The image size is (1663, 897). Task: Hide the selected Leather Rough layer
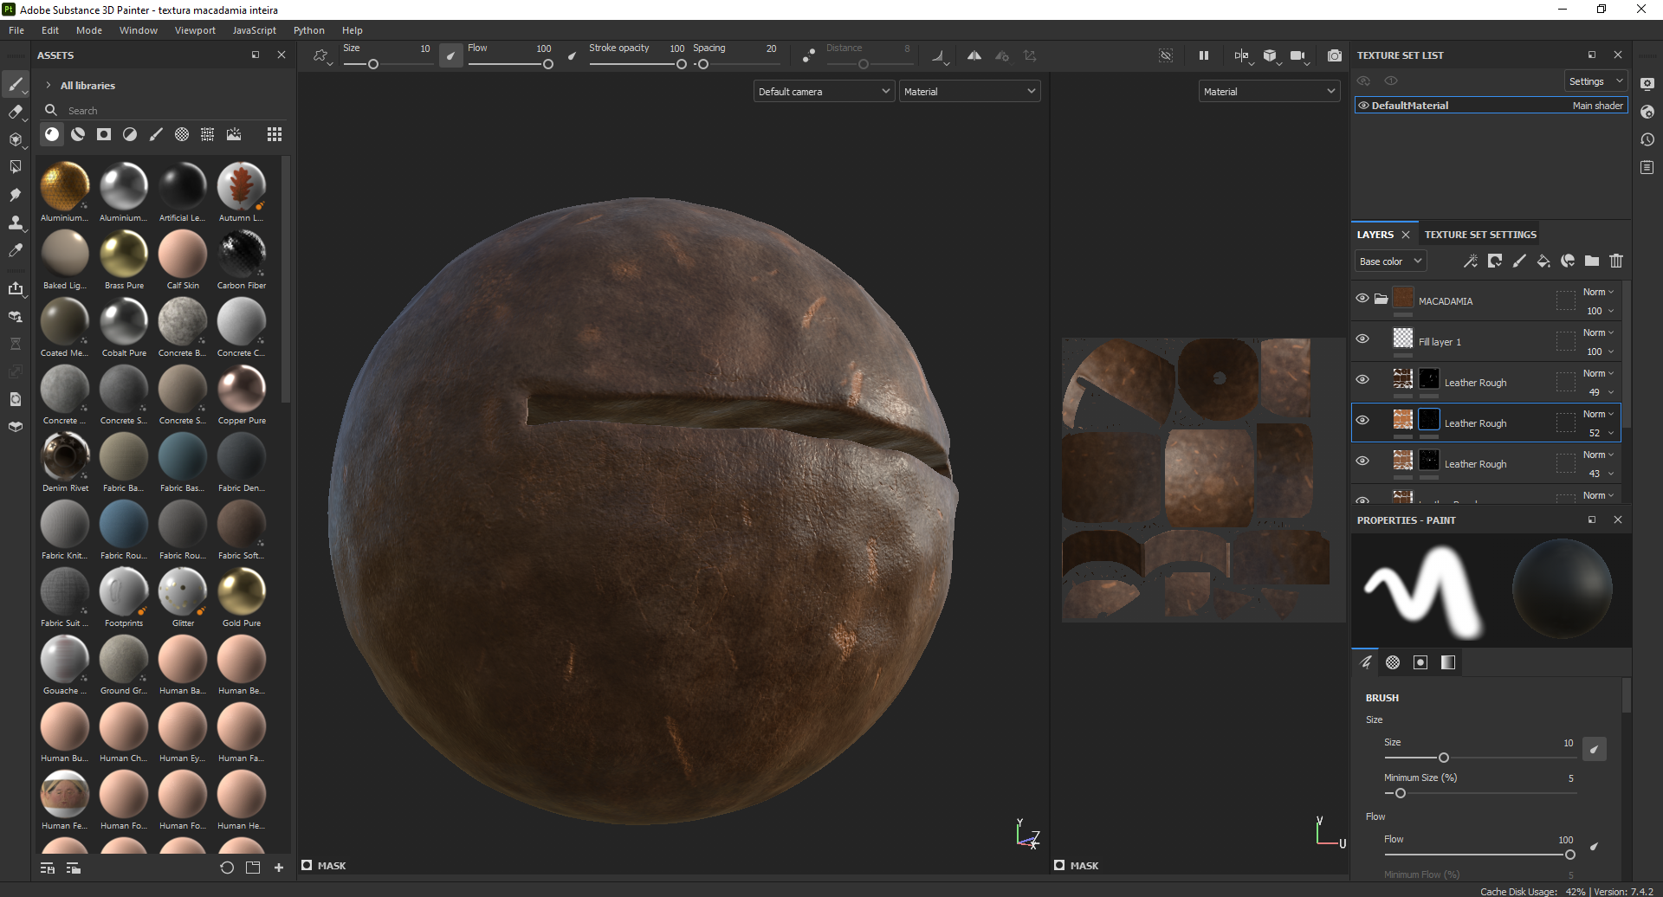click(x=1362, y=421)
